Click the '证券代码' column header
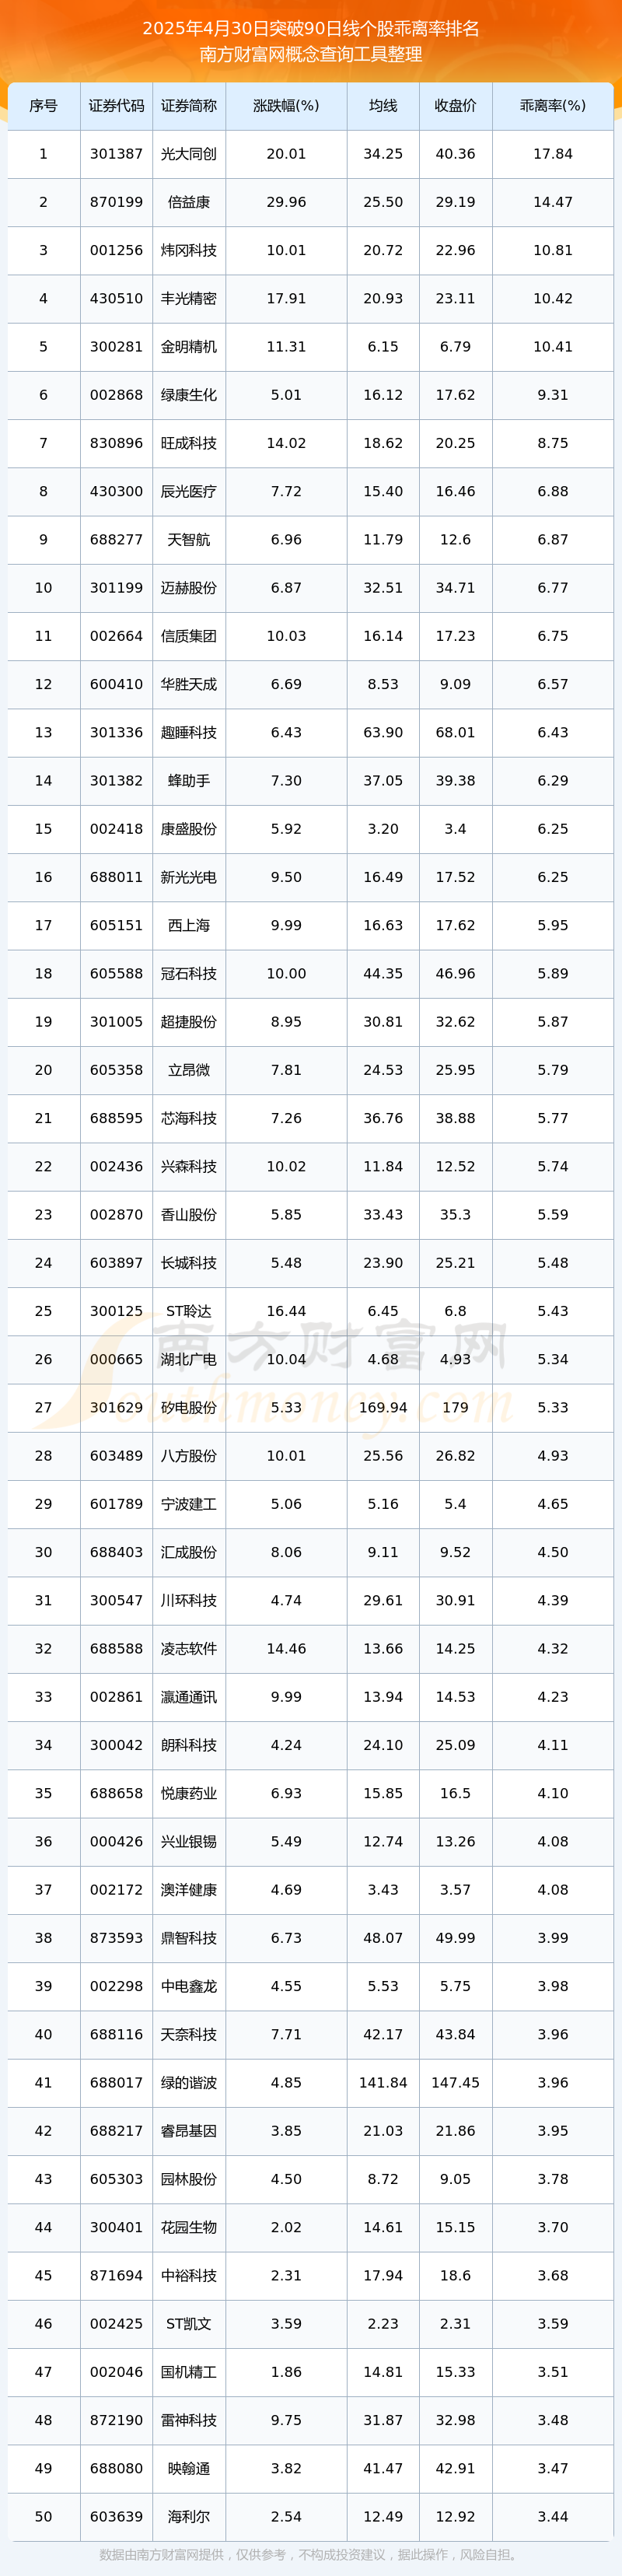 tap(116, 106)
